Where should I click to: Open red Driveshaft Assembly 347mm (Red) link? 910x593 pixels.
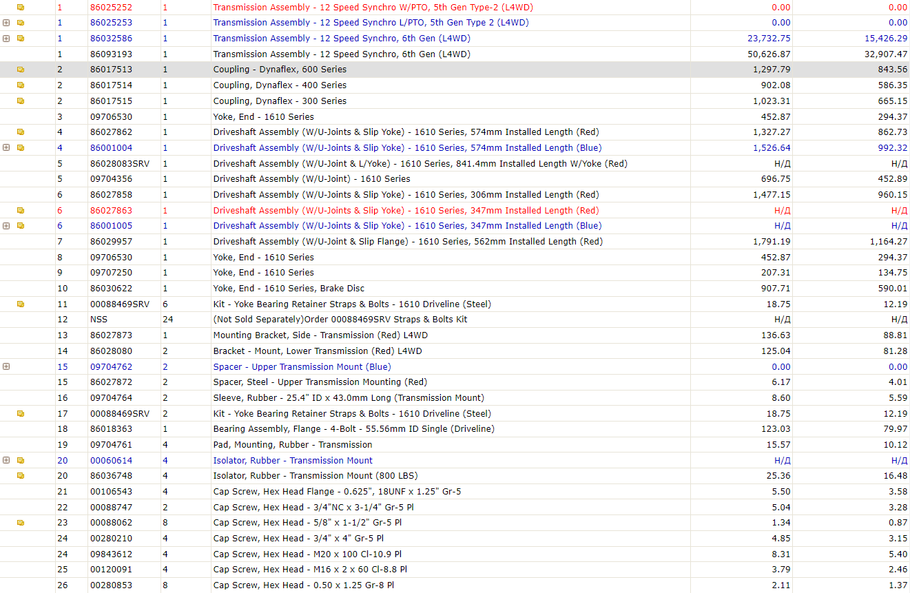[406, 210]
